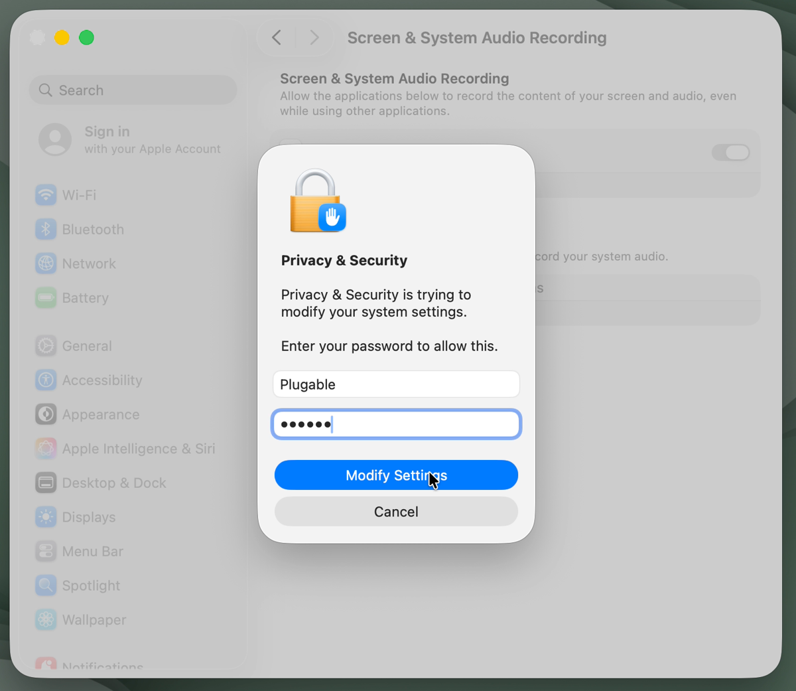Select Bluetooth in the sidebar
This screenshot has height=691, width=796.
point(92,229)
